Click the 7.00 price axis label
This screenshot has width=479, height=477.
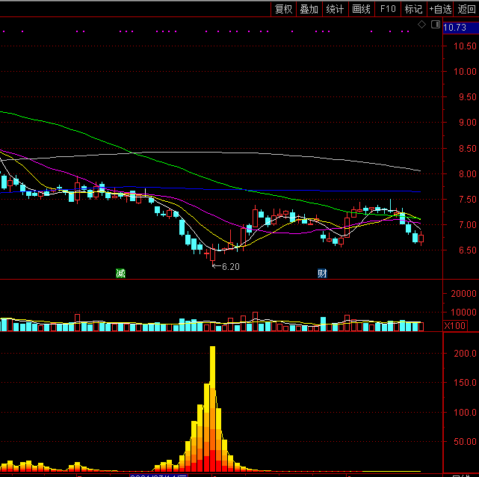click(467, 225)
